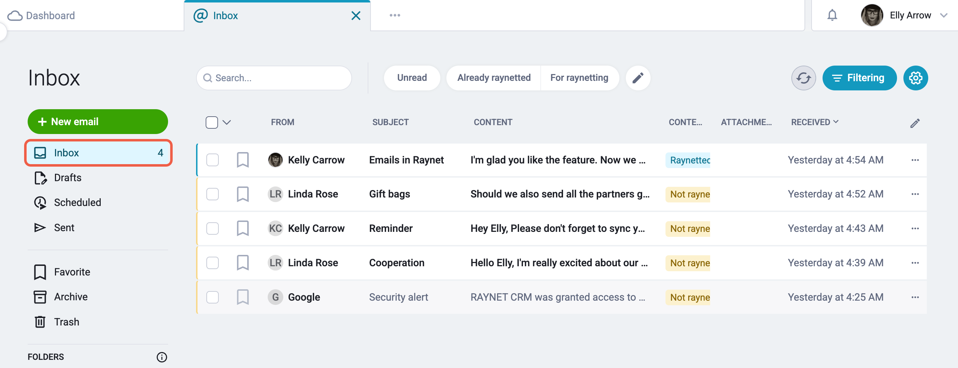Select the Reminder email checkbox
958x368 pixels.
pos(212,229)
